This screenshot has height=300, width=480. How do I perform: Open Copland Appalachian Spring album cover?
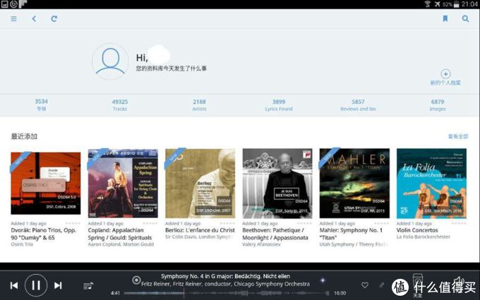[123, 183]
